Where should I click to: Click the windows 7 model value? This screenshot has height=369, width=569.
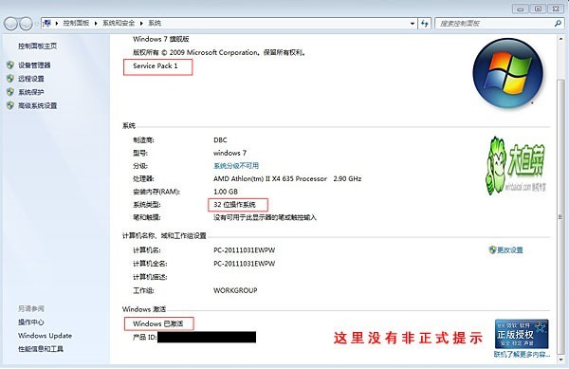point(229,153)
